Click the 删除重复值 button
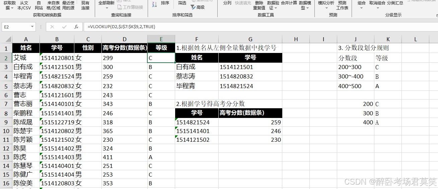This screenshot has width=438, height=189. [259, 5]
